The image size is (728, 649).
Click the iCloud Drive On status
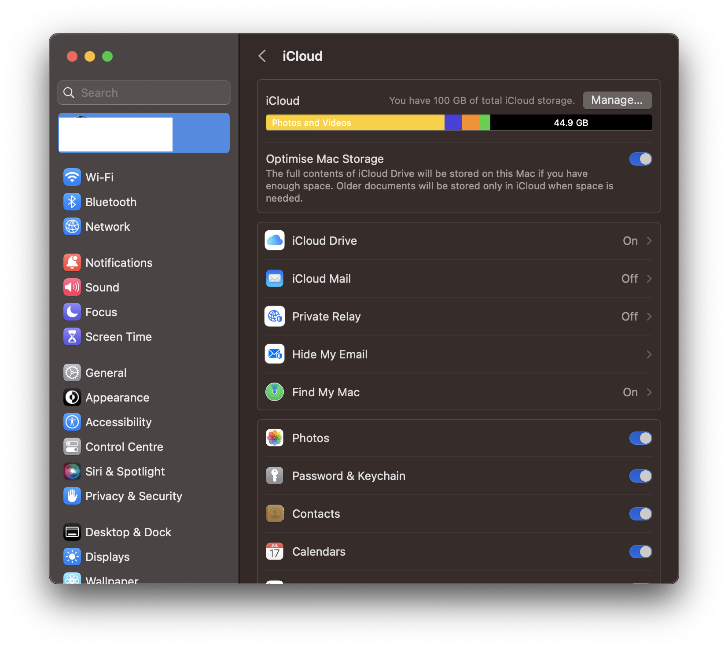[630, 241]
